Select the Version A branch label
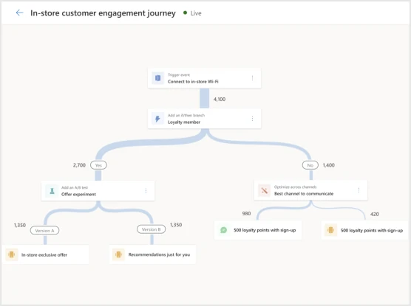The image size is (411, 306). tap(44, 230)
